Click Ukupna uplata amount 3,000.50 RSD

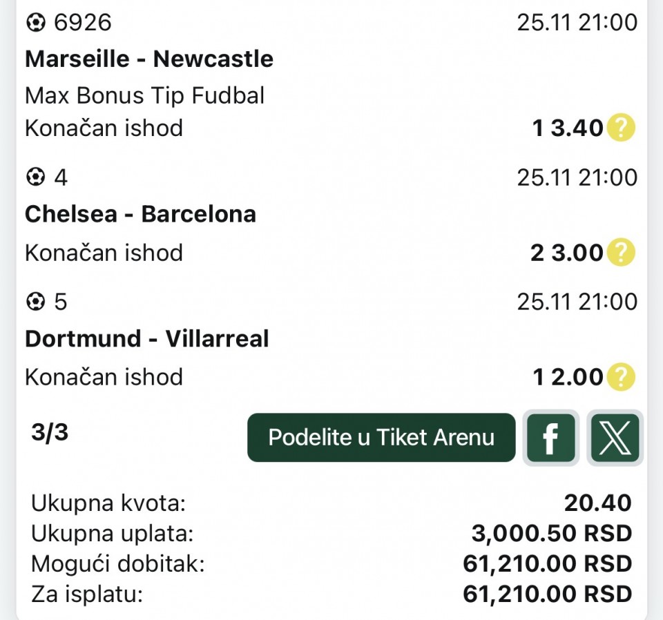click(x=551, y=534)
